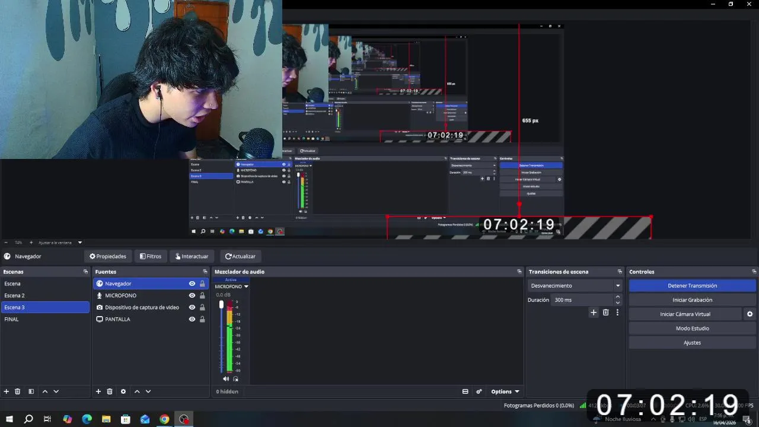Open Microsoft Edge from taskbar

(87, 419)
